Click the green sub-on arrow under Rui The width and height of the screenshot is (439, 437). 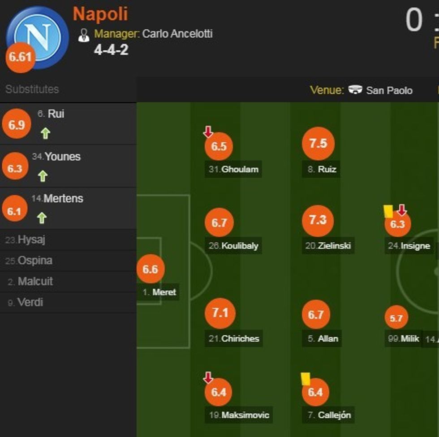(x=45, y=133)
